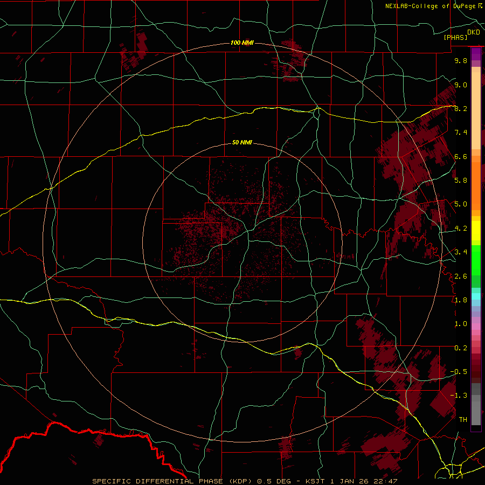Click the 0.2 legend value
Image resolution: width=485 pixels, height=485 pixels.
point(461,348)
